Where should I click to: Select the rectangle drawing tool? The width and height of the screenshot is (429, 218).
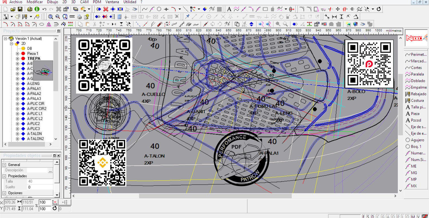(x=265, y=9)
